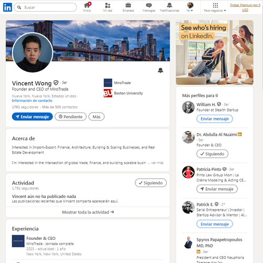Image resolution: width=263 pixels, height=263 pixels.
Task: Open Dr. Abdulla Al Nuaimi avatar
Action: (x=188, y=137)
